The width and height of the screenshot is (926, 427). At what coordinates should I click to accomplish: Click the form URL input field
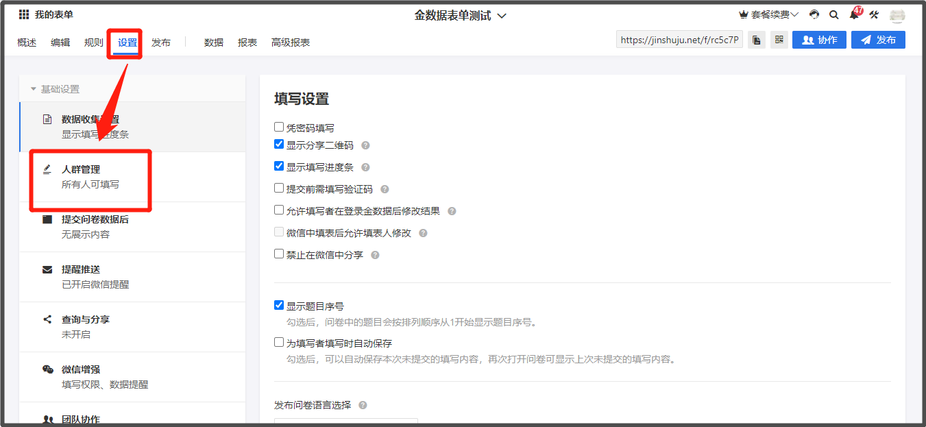(679, 40)
